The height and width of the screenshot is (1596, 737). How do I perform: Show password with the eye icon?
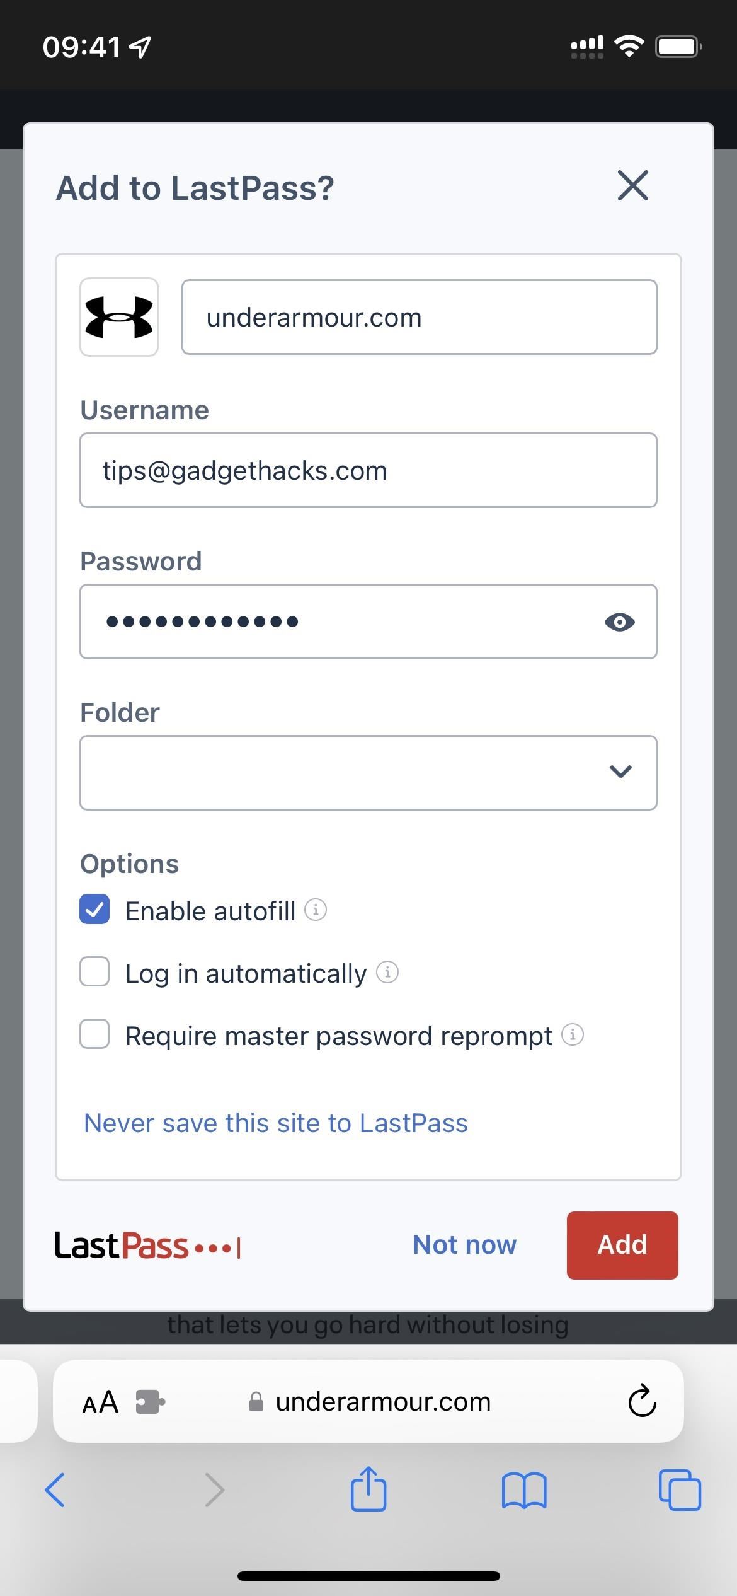(x=619, y=622)
